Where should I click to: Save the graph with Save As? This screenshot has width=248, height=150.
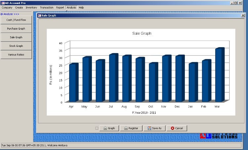[154, 128]
